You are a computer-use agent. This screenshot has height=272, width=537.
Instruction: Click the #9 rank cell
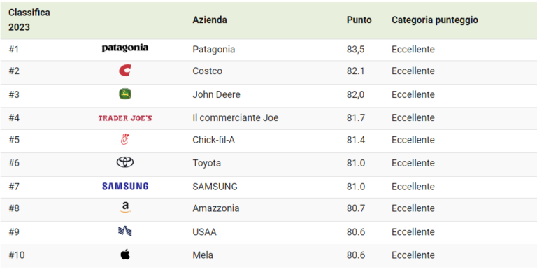14,232
